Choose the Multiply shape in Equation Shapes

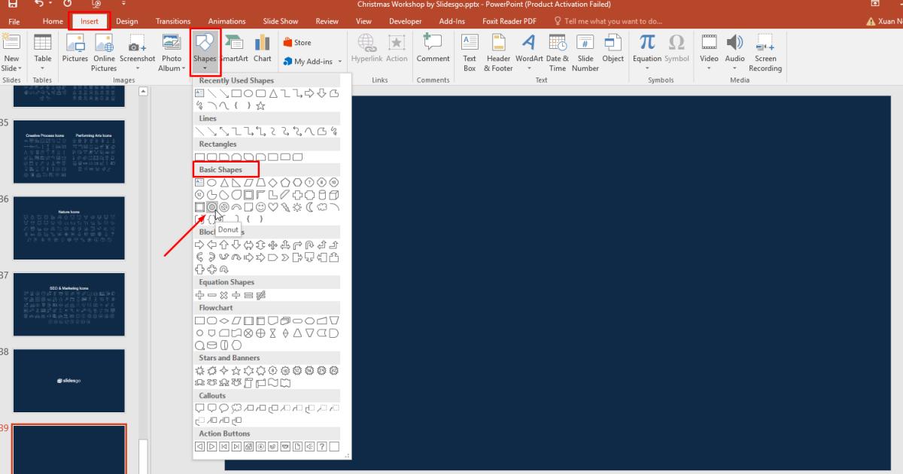point(223,295)
